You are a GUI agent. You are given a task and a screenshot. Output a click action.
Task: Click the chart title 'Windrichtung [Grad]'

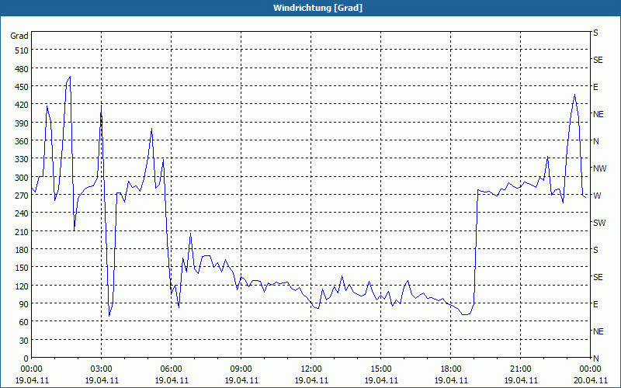317,8
